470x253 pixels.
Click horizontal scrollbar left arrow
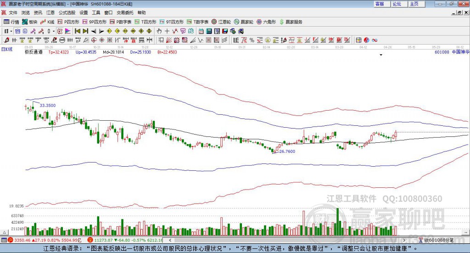[x=170, y=240]
